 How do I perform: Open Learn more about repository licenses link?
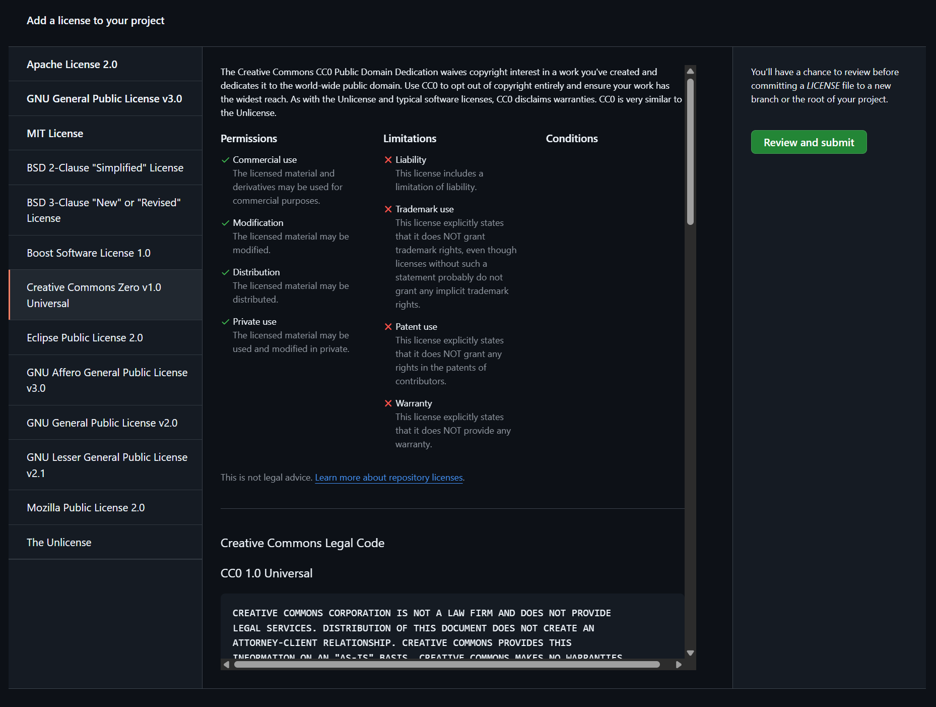(389, 478)
